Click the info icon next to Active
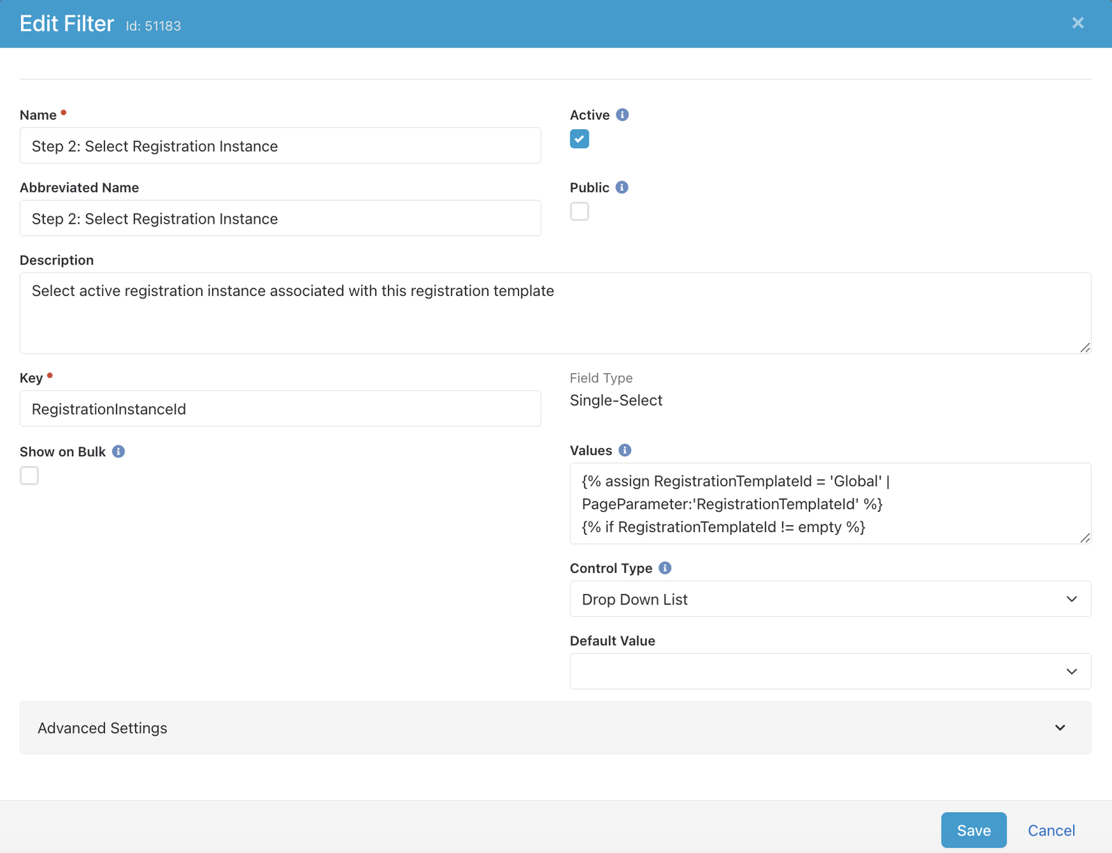The image size is (1112, 853). pyautogui.click(x=622, y=115)
